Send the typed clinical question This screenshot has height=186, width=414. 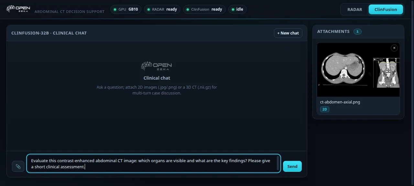292,166
